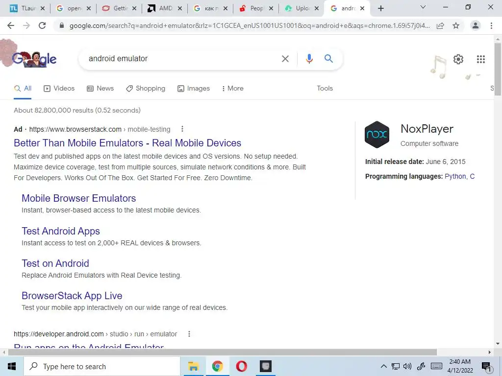Click the browser forward arrow
The image size is (502, 376).
click(x=26, y=25)
